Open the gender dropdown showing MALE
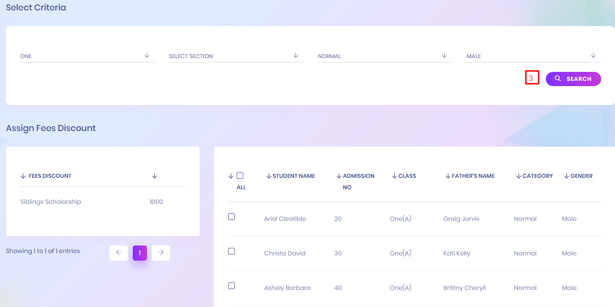615x307 pixels. pyautogui.click(x=533, y=56)
